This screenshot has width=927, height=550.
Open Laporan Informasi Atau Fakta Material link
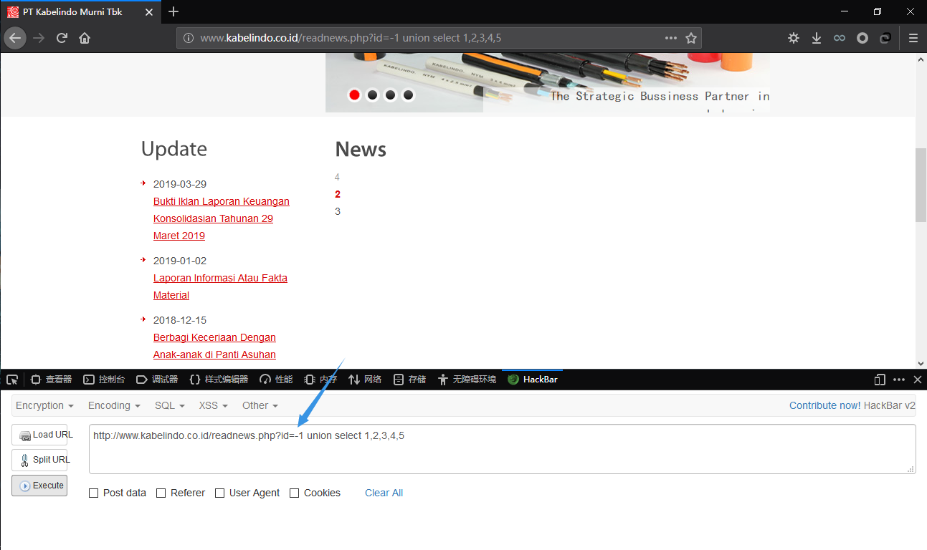[220, 286]
